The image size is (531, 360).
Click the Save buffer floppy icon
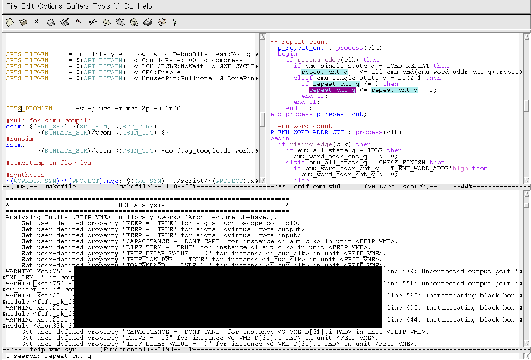(51, 22)
